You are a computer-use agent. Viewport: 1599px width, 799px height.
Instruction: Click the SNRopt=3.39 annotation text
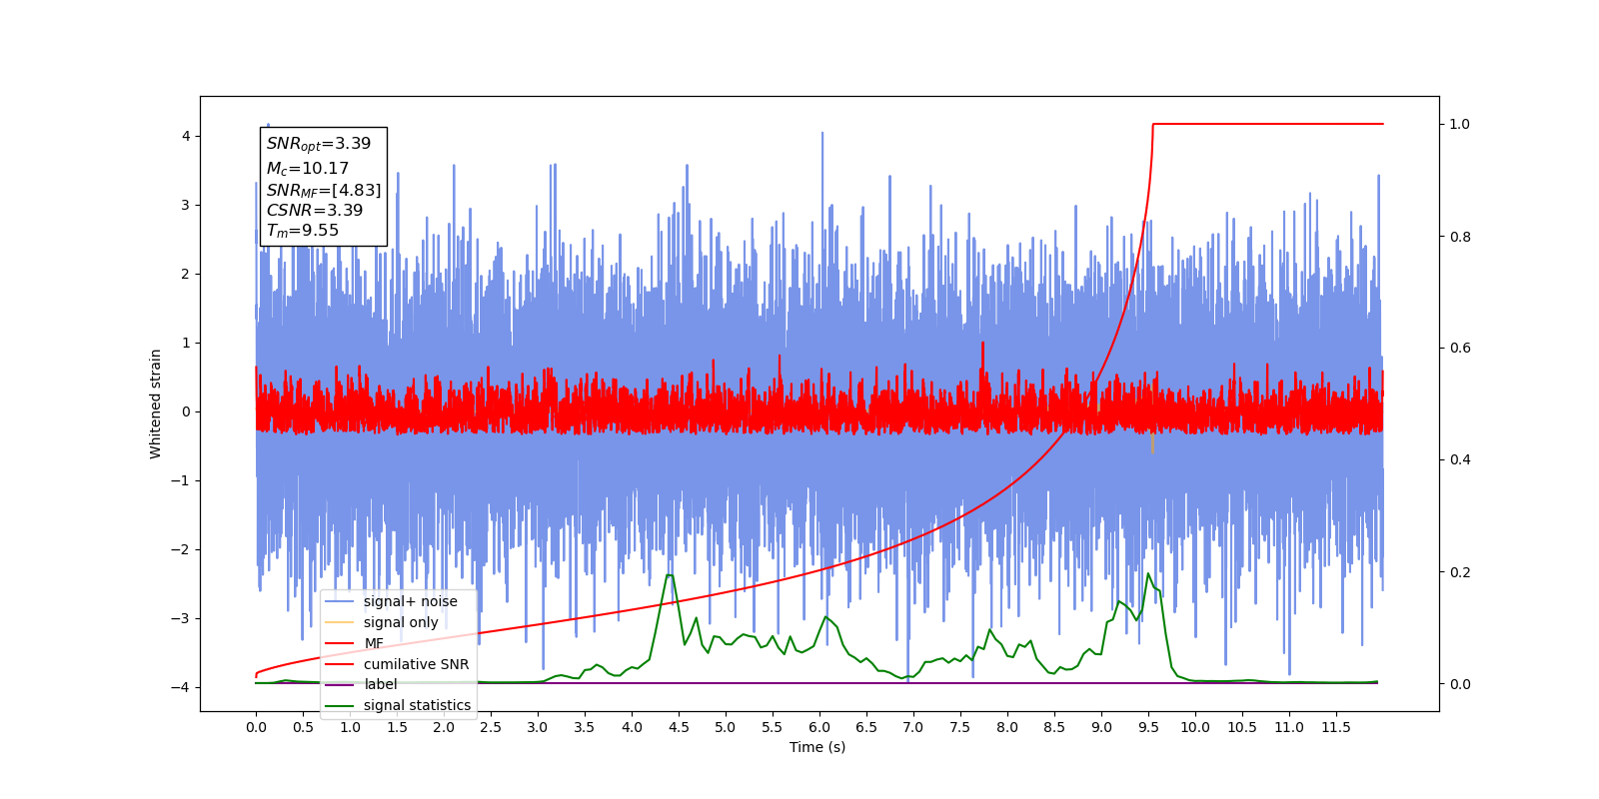pyautogui.click(x=319, y=144)
